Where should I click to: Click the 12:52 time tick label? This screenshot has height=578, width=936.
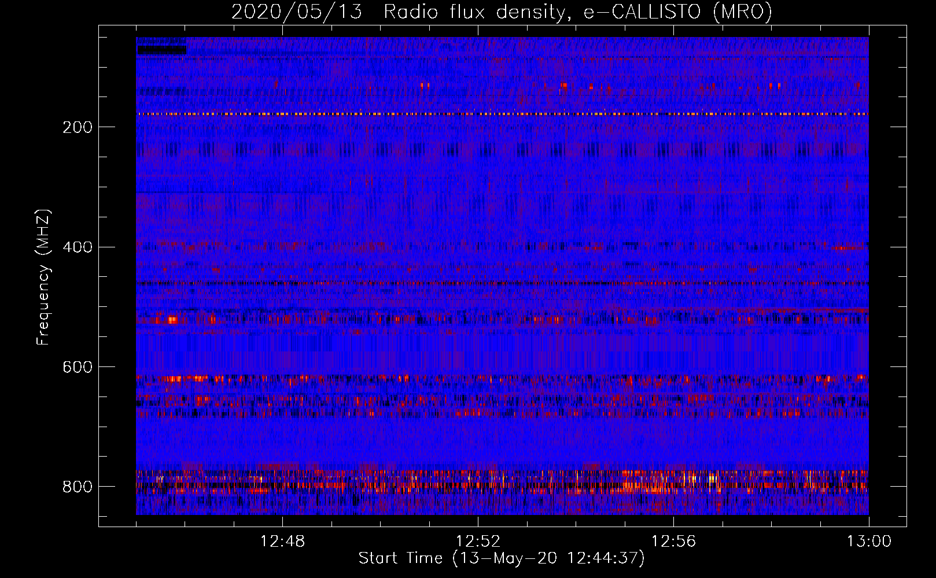tap(478, 542)
